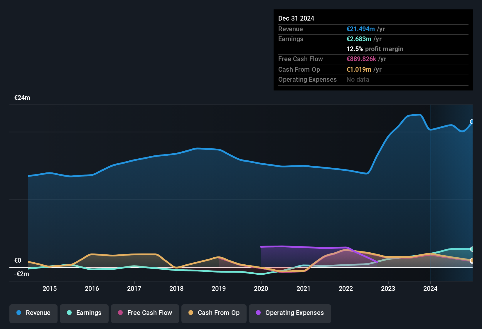The height and width of the screenshot is (329, 482).
Task: Click the 2024 x-axis label
Action: (x=430, y=288)
